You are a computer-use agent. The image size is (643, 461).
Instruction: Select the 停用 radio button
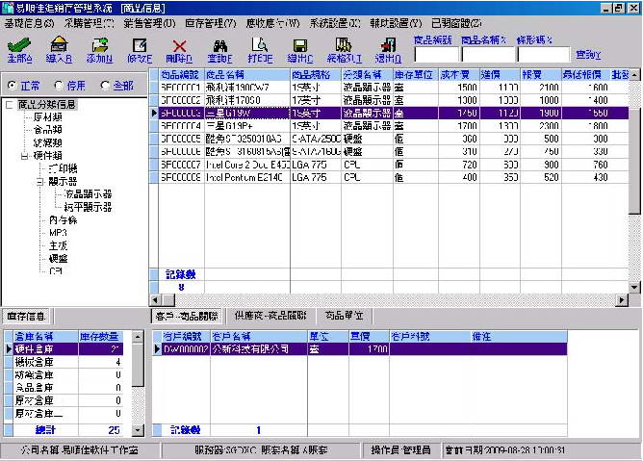59,86
